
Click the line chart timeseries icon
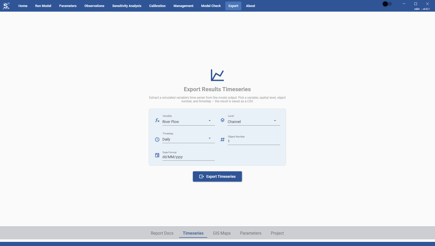click(217, 75)
